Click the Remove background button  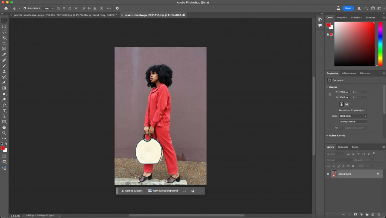pos(163,191)
